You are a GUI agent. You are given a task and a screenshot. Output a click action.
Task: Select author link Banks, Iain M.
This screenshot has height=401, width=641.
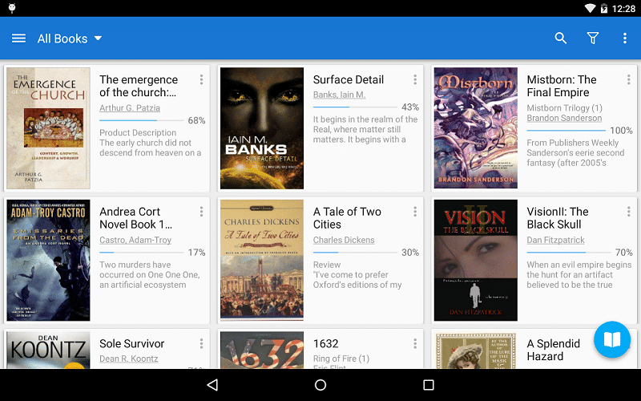pos(339,95)
